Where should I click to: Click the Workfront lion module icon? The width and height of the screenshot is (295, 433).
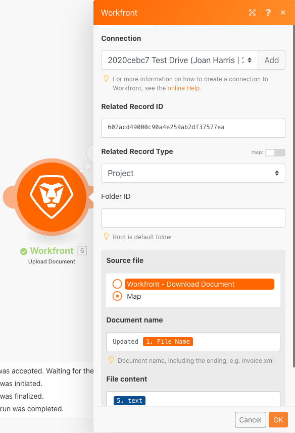(x=52, y=197)
